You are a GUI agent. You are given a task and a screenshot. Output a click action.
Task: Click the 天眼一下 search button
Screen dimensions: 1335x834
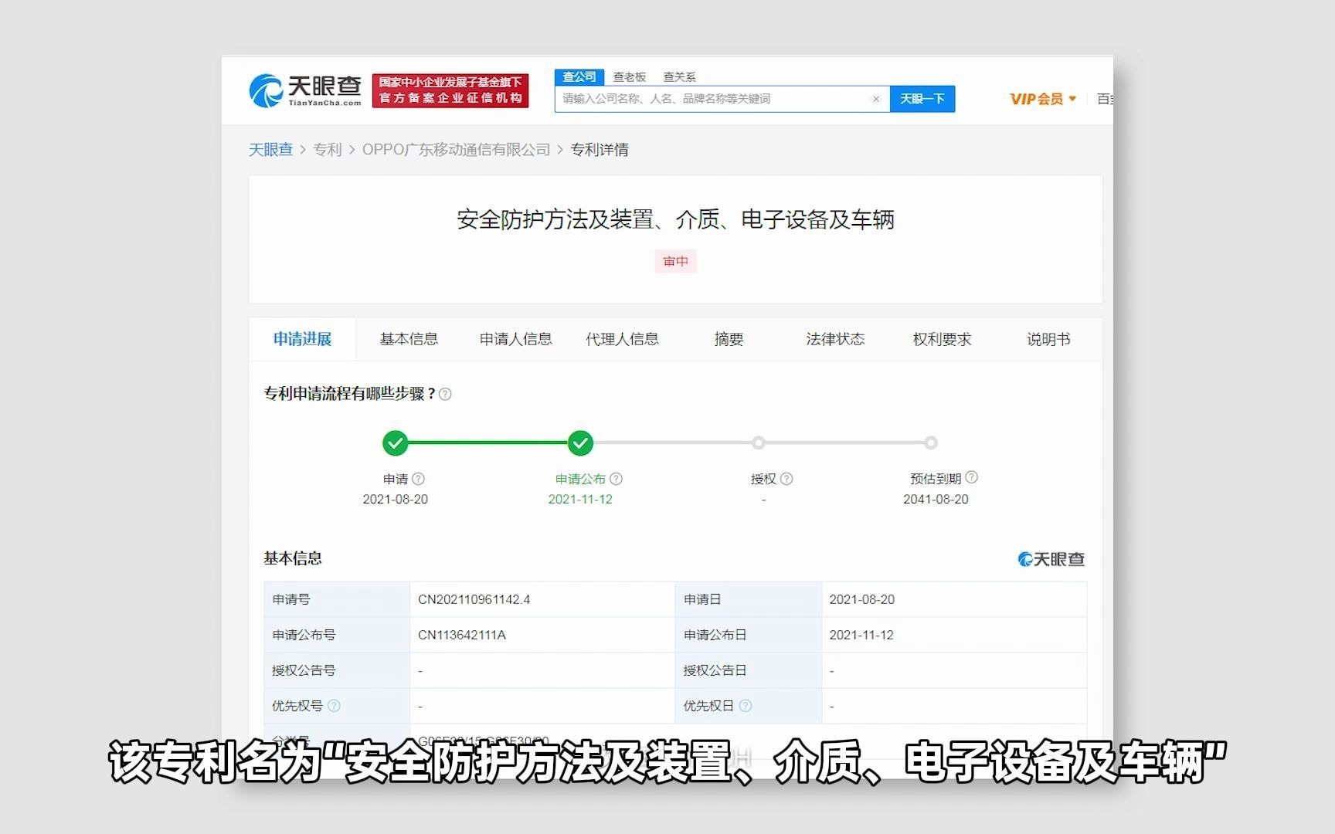[x=922, y=99]
